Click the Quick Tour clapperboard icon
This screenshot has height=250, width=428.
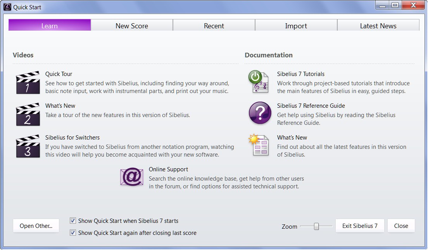point(28,83)
